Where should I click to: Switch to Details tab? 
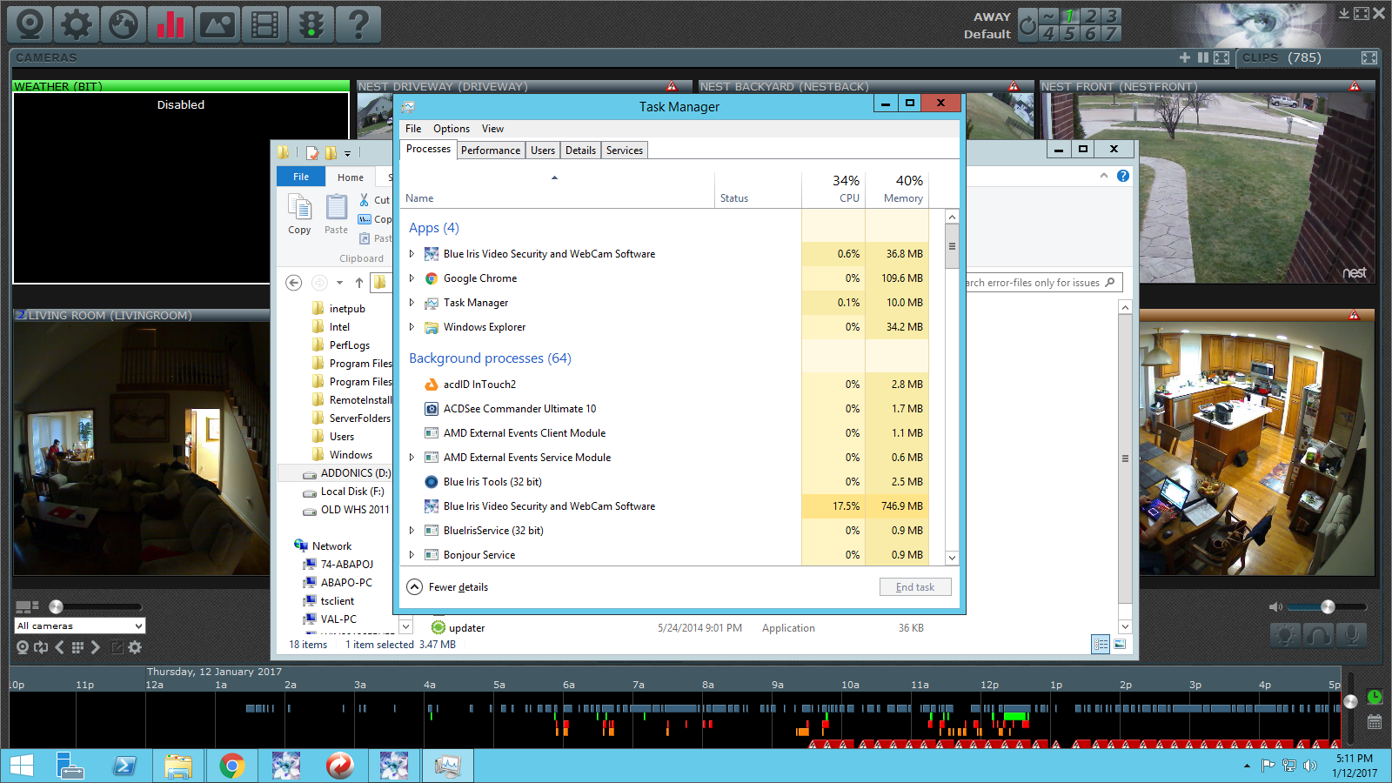coord(580,151)
